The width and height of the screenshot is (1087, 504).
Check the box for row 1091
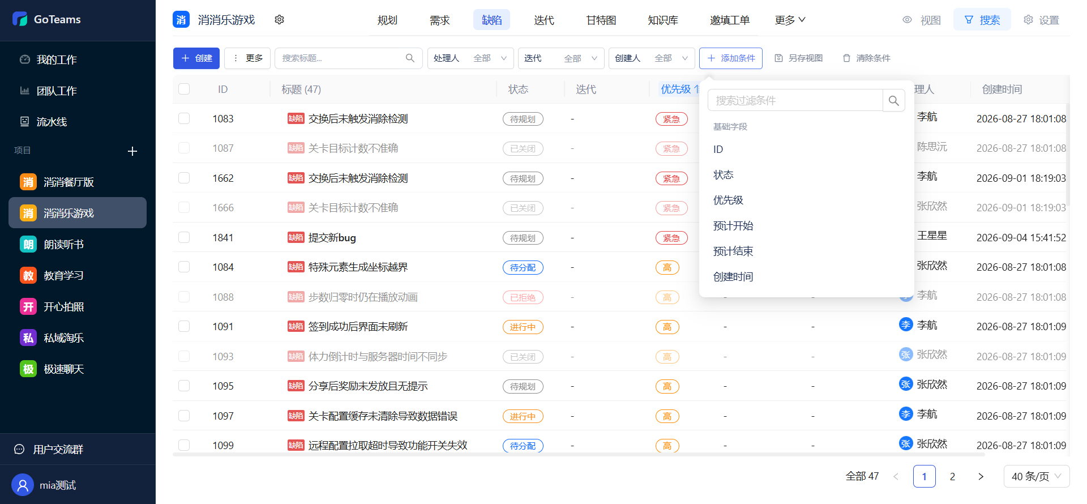184,326
